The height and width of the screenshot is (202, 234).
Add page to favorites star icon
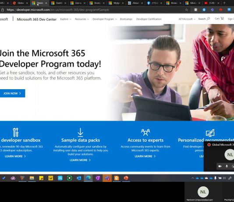(187, 10)
